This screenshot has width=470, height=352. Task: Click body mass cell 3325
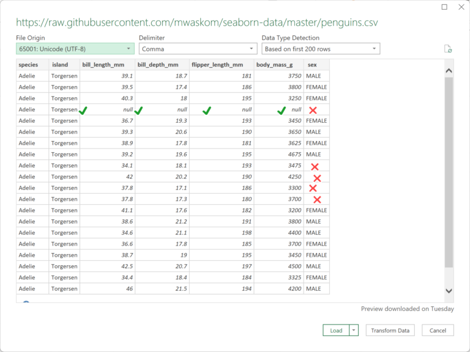coord(279,277)
